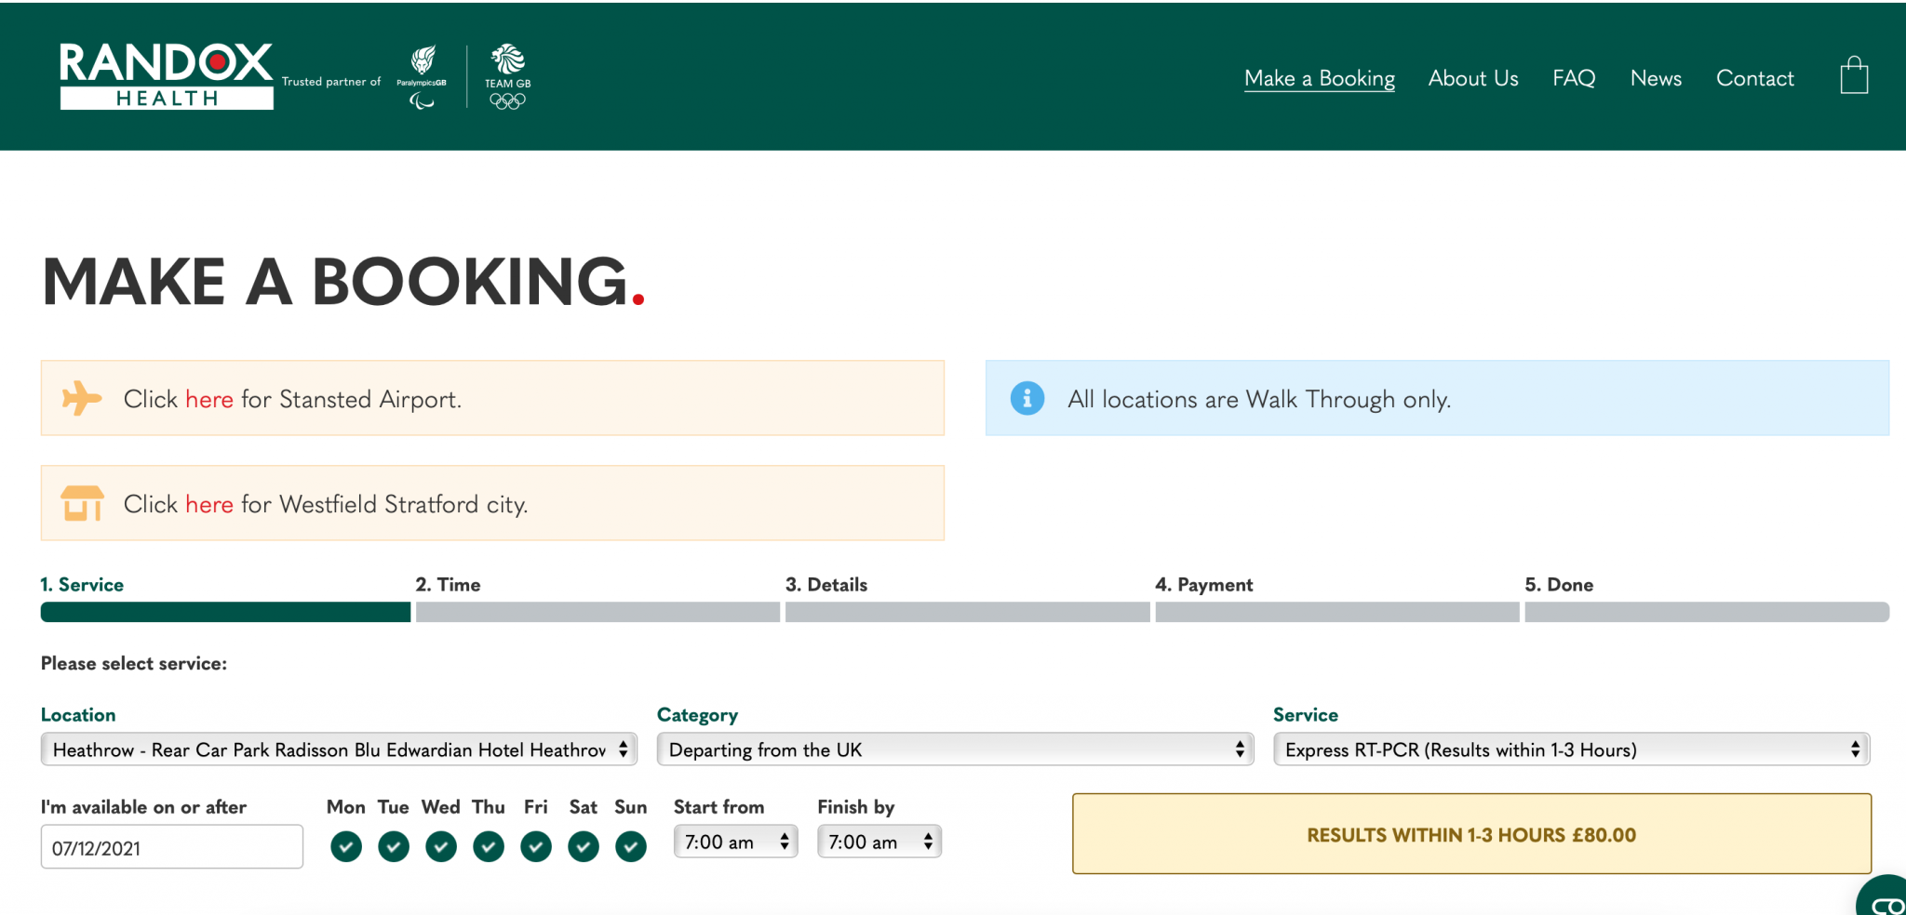Click 'here' link for Westfield Stratford city

209,504
